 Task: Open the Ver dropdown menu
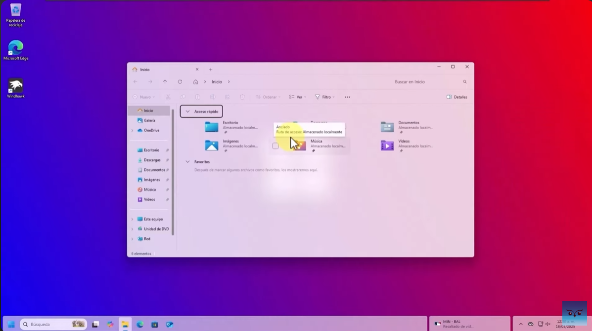pyautogui.click(x=298, y=97)
